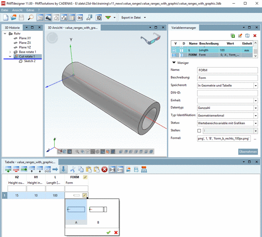Toggle the sketch window icon in toolbar

pyautogui.click(x=56, y=17)
